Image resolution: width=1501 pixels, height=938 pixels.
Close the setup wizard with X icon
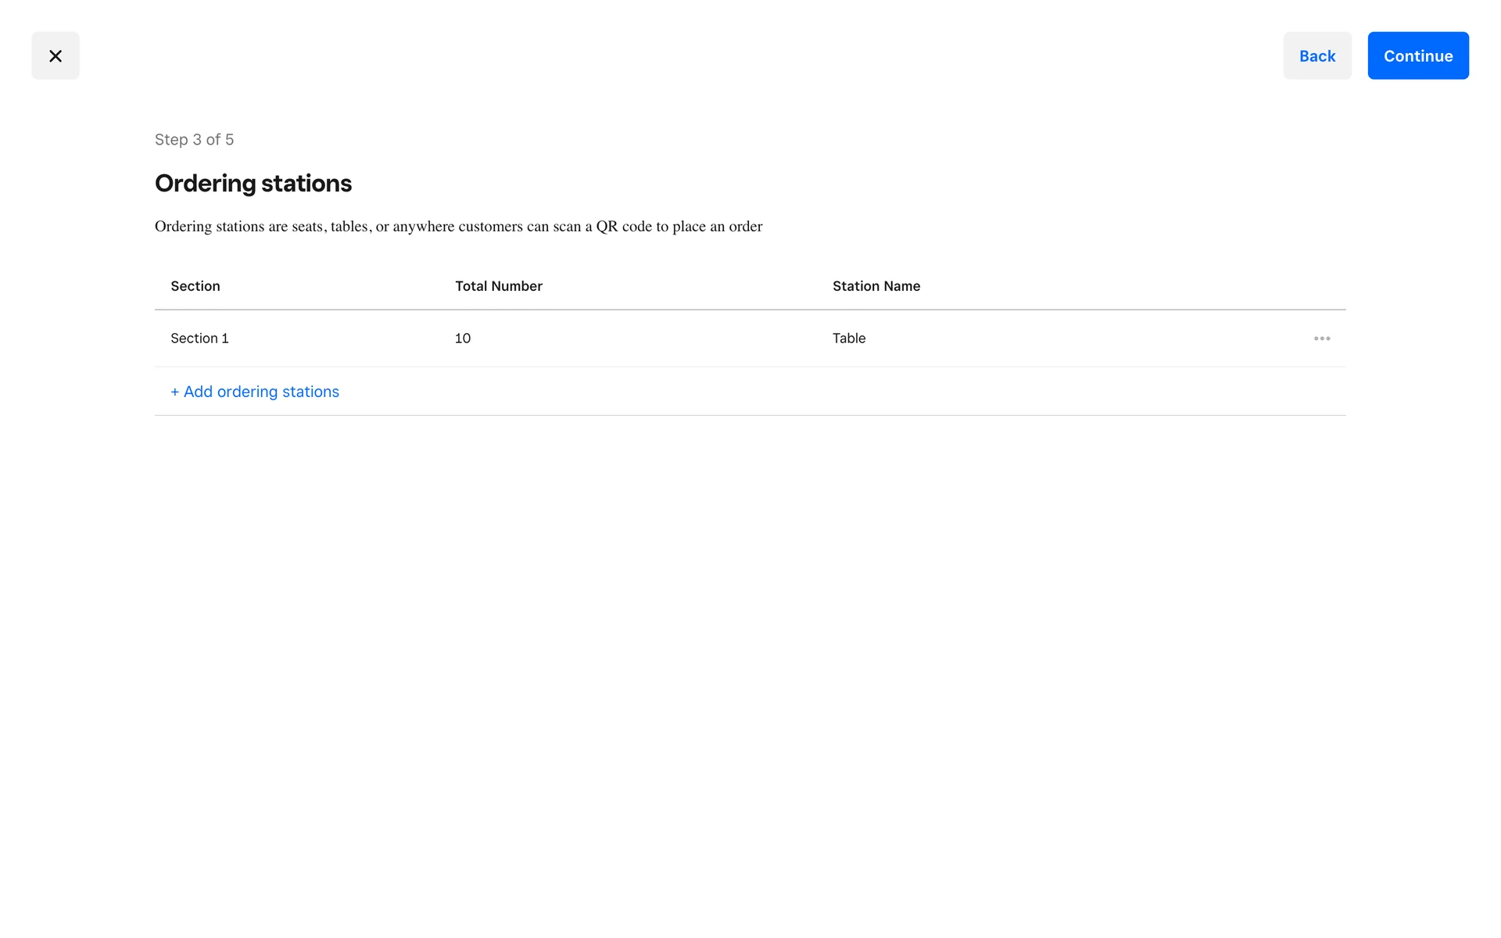56,55
